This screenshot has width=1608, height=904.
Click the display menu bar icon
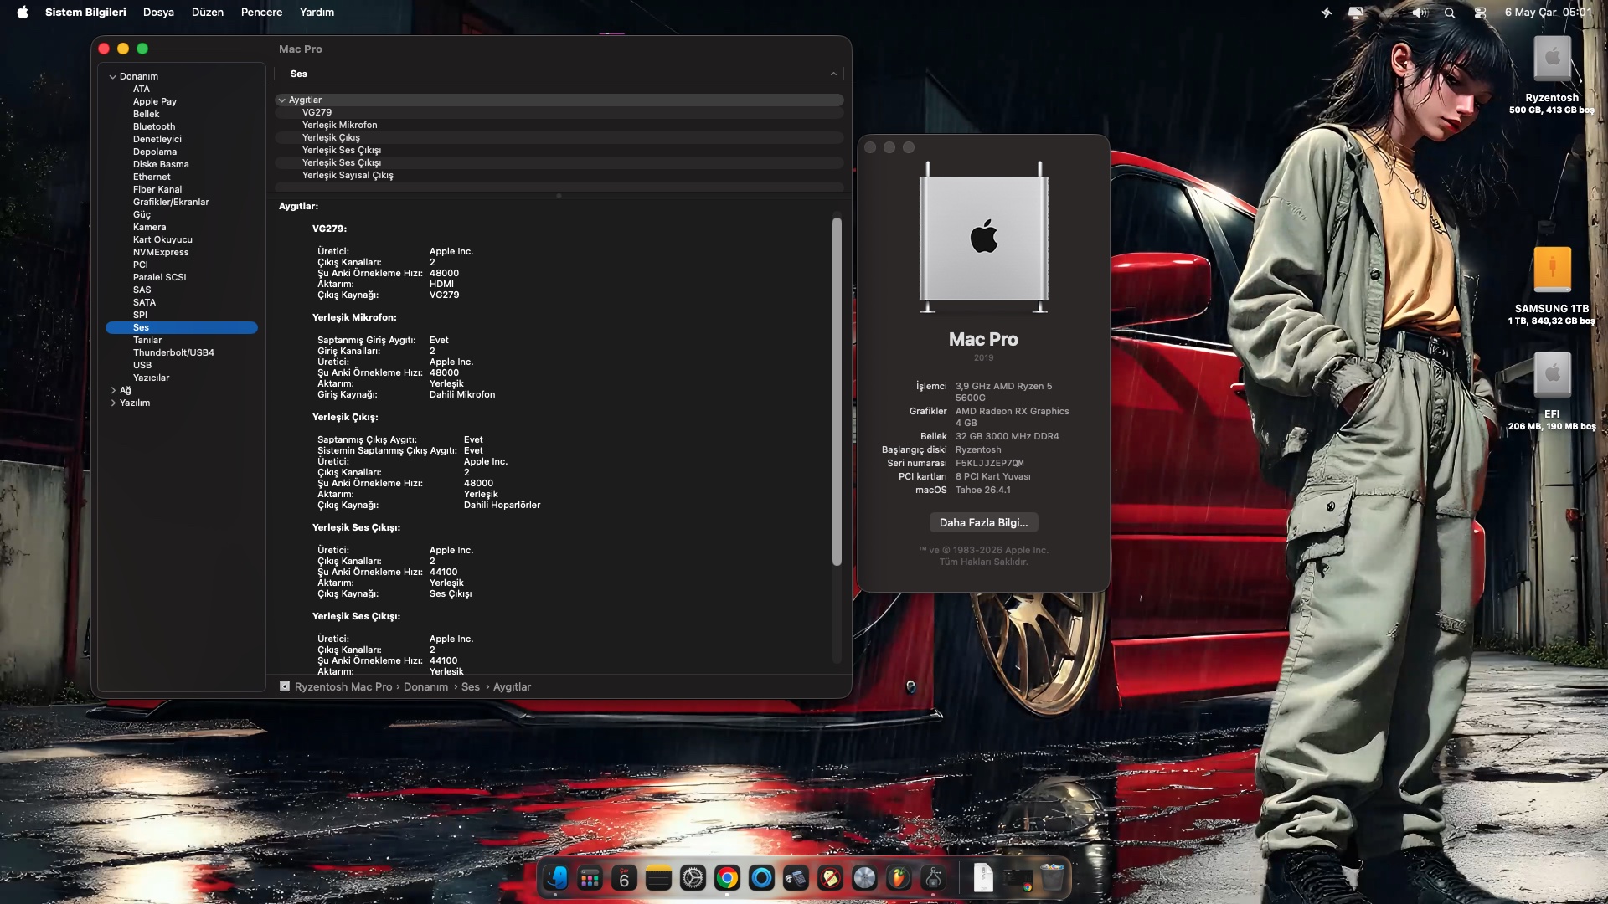(x=1356, y=13)
